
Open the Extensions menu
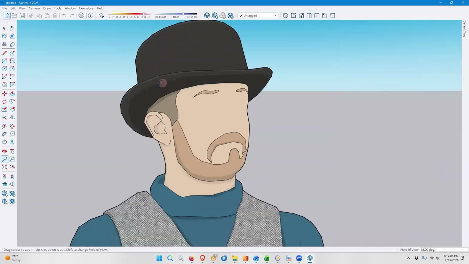86,8
